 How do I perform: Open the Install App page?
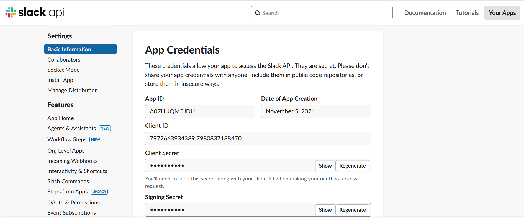point(60,80)
